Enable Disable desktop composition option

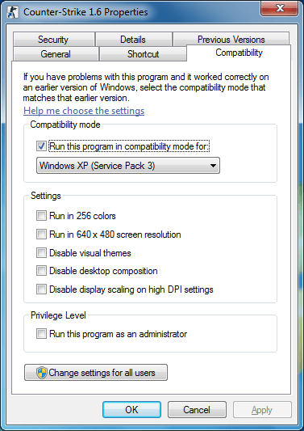click(x=41, y=271)
